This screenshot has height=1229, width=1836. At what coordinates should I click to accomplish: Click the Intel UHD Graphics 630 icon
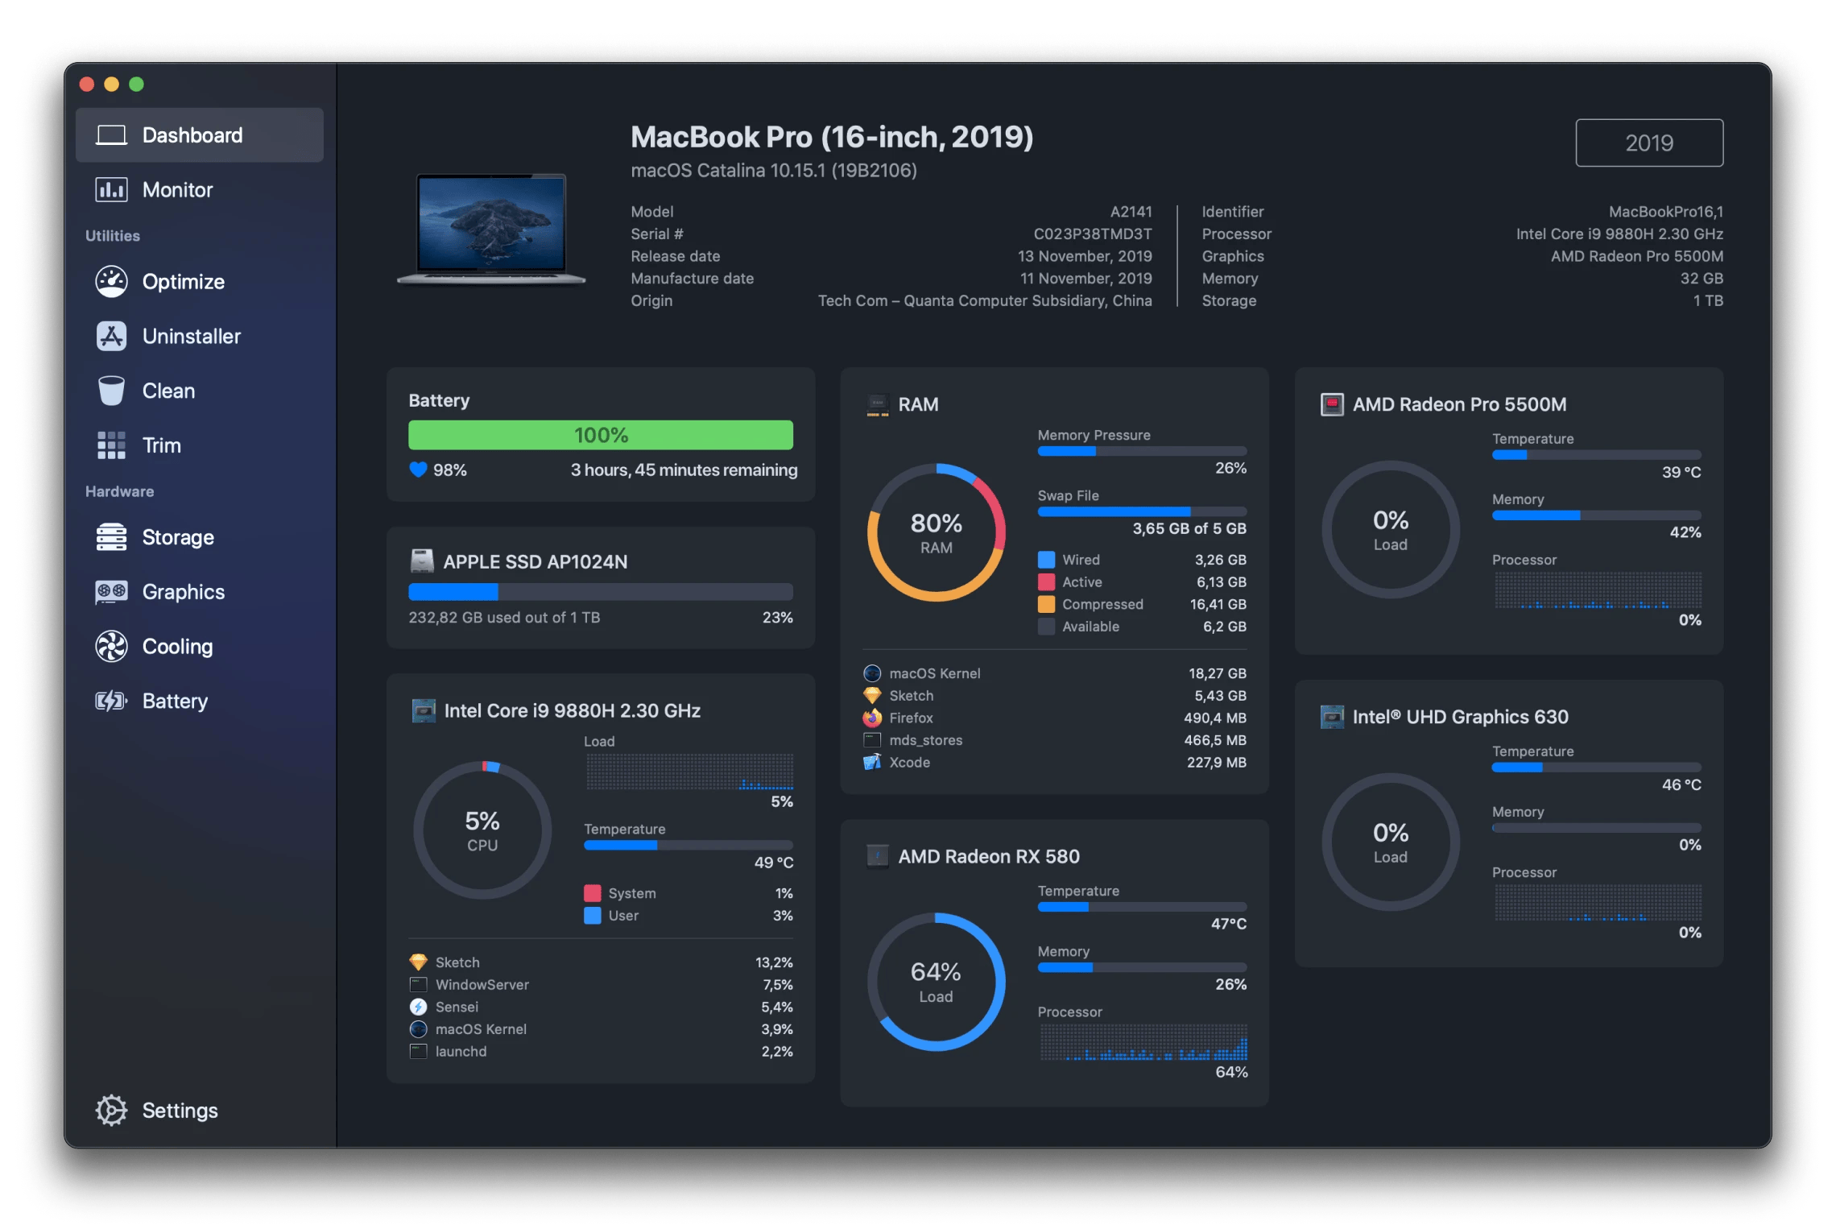pyautogui.click(x=1332, y=717)
